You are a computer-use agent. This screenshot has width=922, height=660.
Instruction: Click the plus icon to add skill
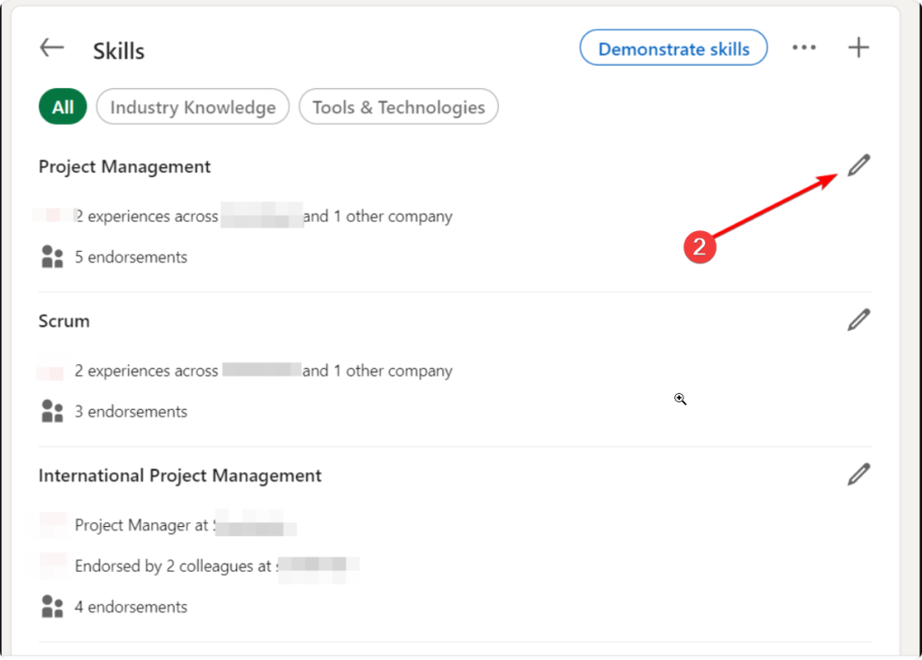coord(859,49)
